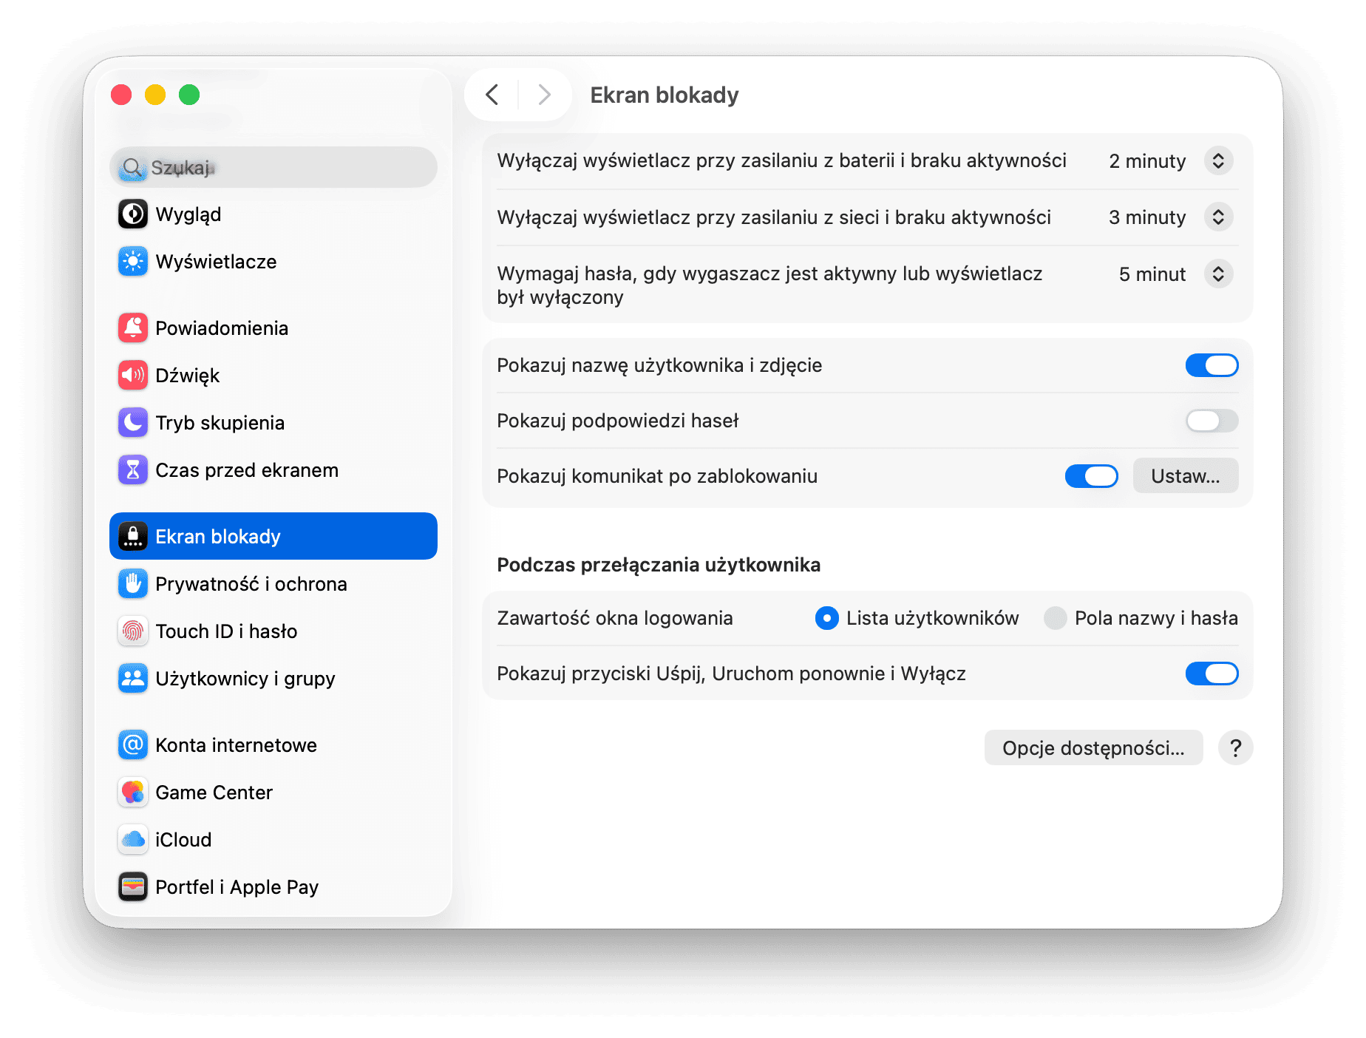Open Tryb skupienia settings

pos(133,423)
